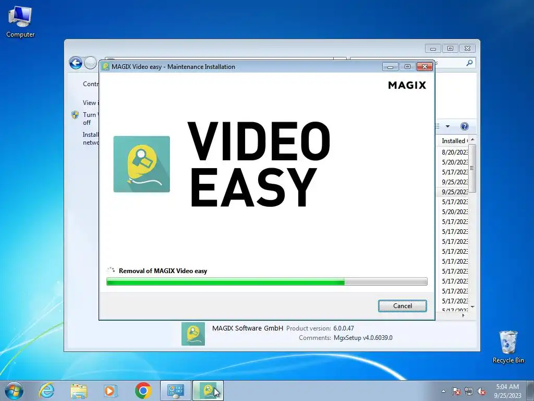Open the Recycle Bin desktop icon
Viewport: 534px width, 401px height.
click(x=508, y=347)
